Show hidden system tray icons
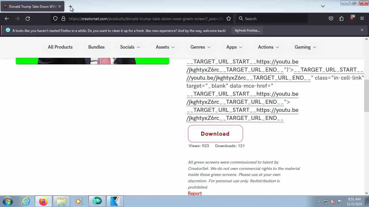Screen dimensions: 369x207 (x=319, y=202)
